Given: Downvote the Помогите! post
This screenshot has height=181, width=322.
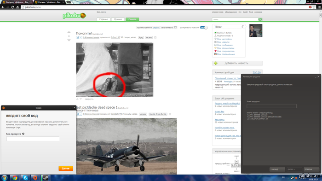Looking at the screenshot, I should (x=69, y=40).
